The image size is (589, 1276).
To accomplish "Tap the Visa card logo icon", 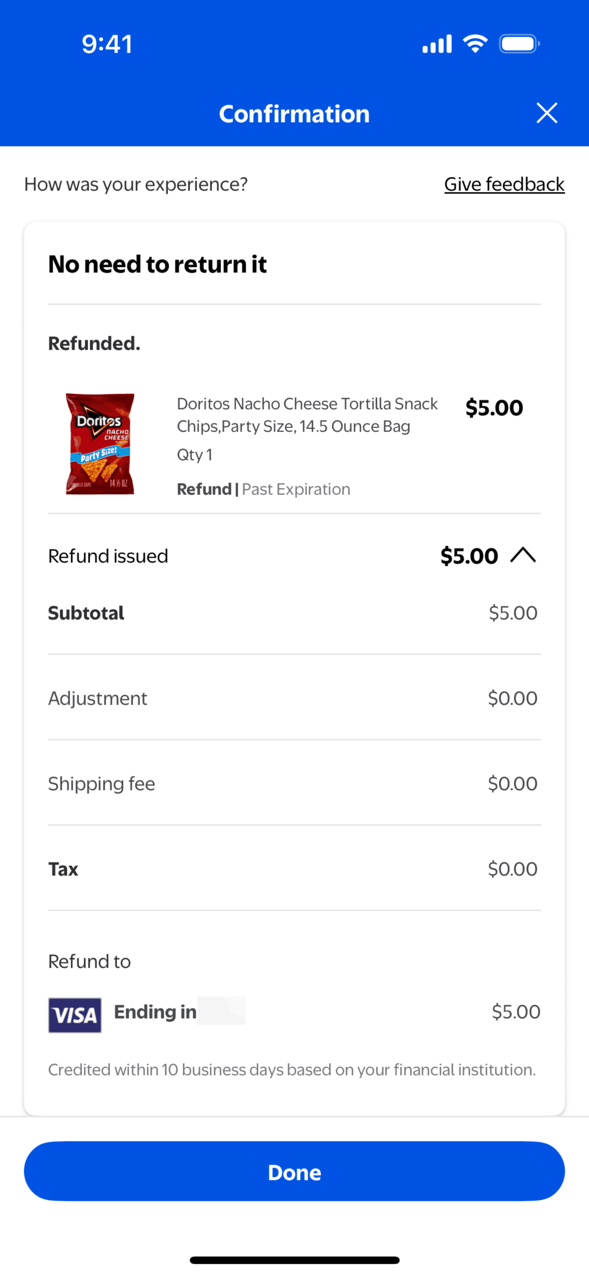I will [x=75, y=1015].
